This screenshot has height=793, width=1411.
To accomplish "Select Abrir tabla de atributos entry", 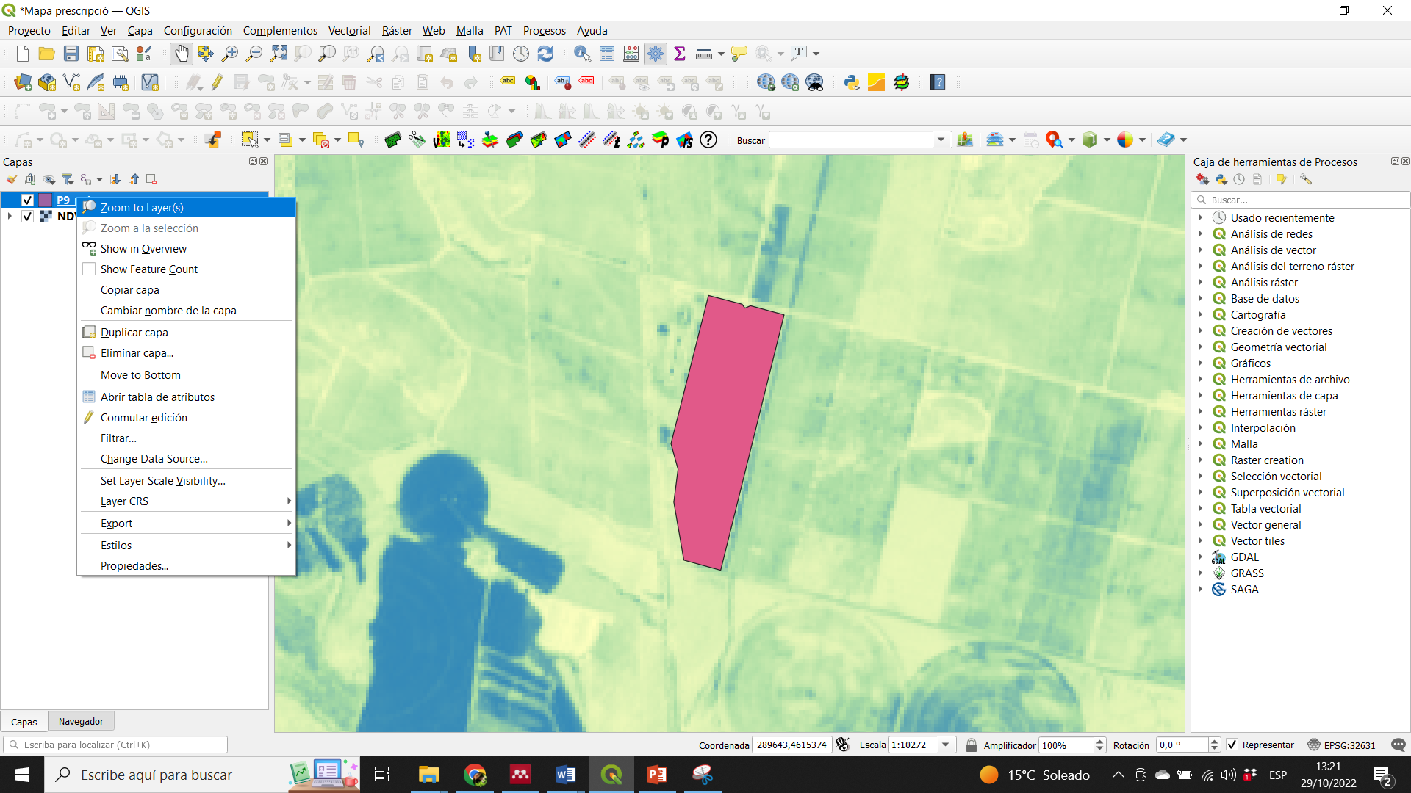I will (x=157, y=397).
